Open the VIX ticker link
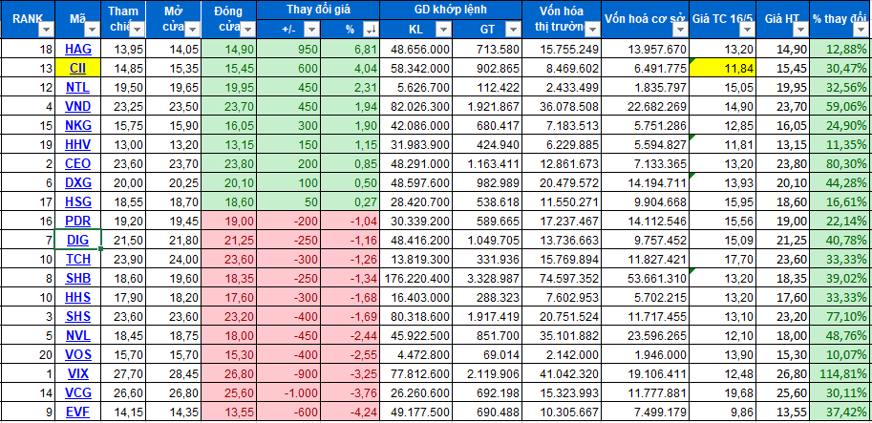872x423 pixels. click(x=78, y=375)
